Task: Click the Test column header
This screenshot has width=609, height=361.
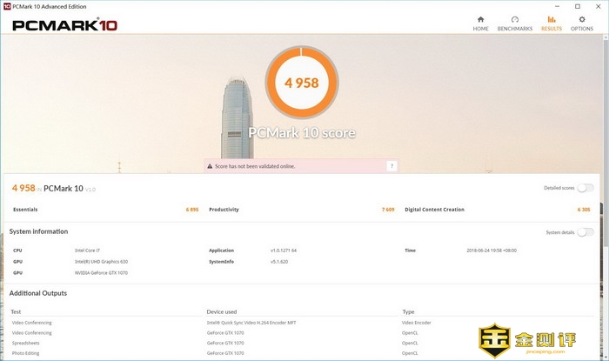Action: pyautogui.click(x=16, y=311)
